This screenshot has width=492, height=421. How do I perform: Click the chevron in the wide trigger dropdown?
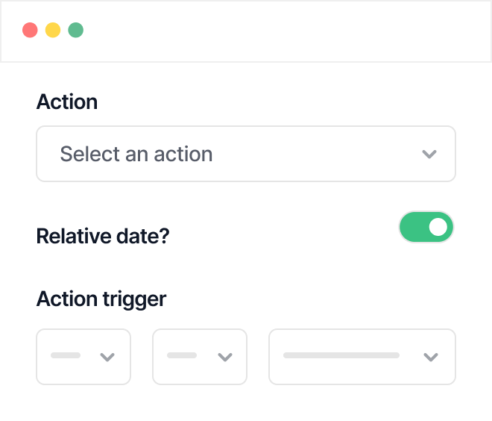click(x=430, y=357)
